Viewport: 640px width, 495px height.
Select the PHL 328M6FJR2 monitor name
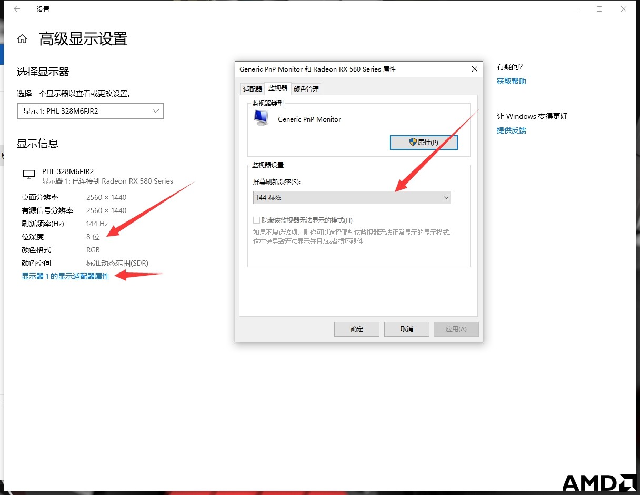pos(68,171)
